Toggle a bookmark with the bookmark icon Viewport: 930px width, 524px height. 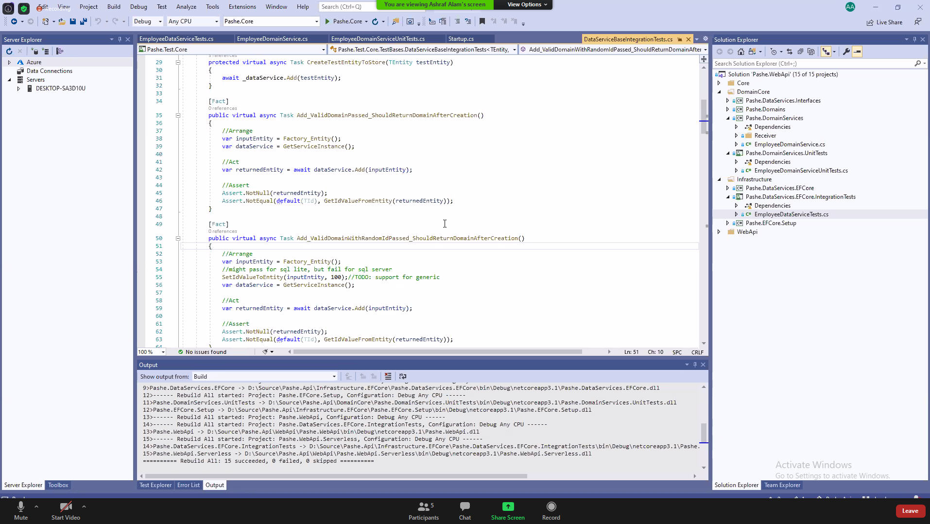(x=482, y=21)
